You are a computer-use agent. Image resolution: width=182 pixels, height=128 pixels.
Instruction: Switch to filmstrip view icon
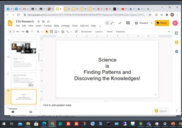pos(13,112)
